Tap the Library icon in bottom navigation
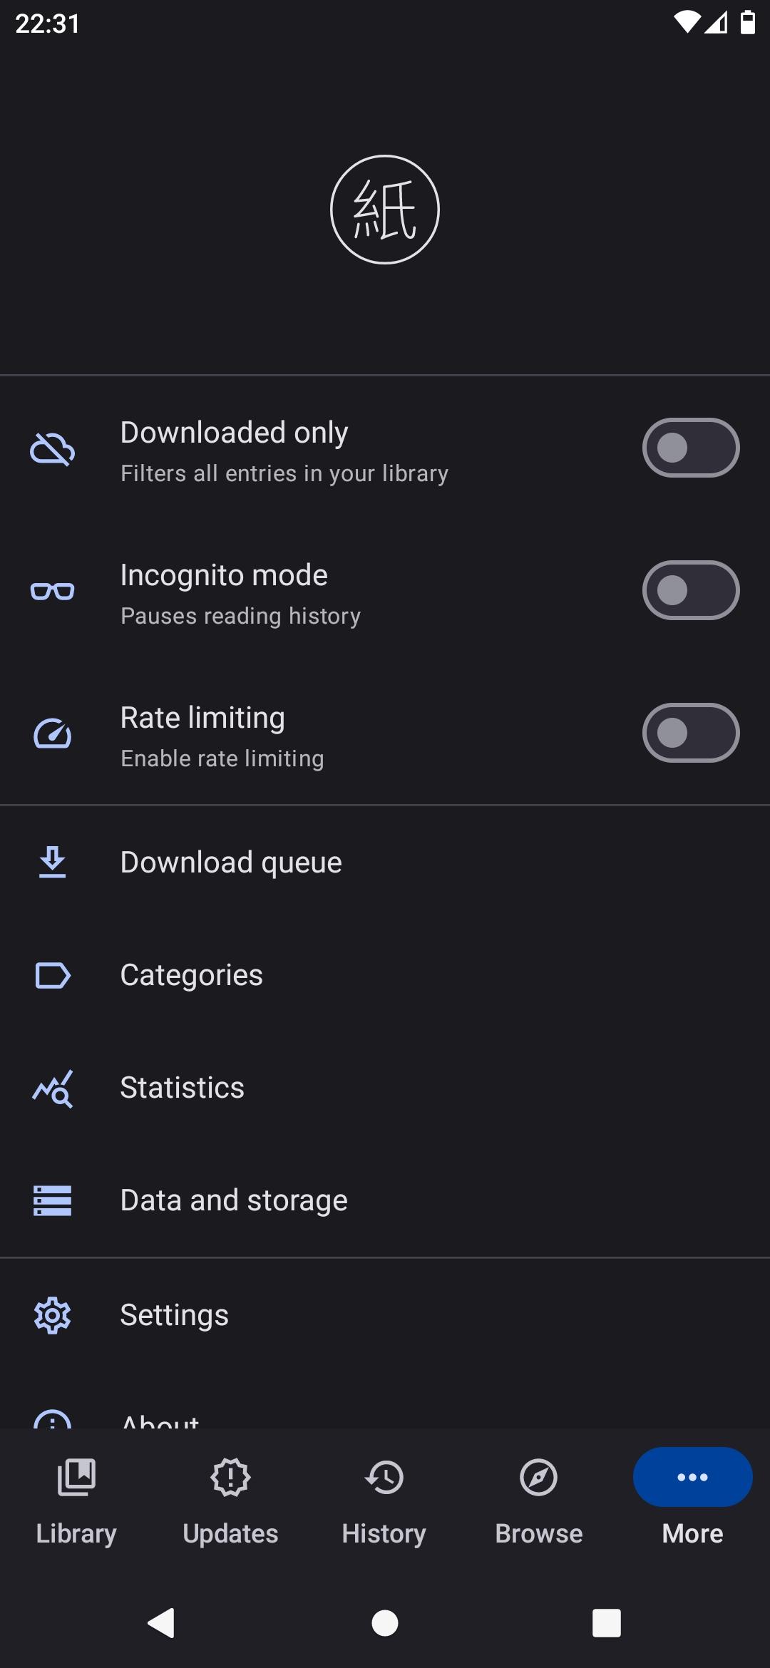 click(x=76, y=1477)
